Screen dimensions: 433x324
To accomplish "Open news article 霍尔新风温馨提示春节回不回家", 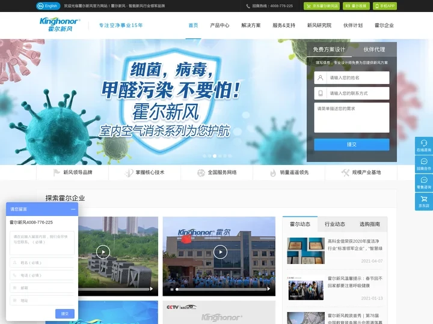I will pos(355,282).
